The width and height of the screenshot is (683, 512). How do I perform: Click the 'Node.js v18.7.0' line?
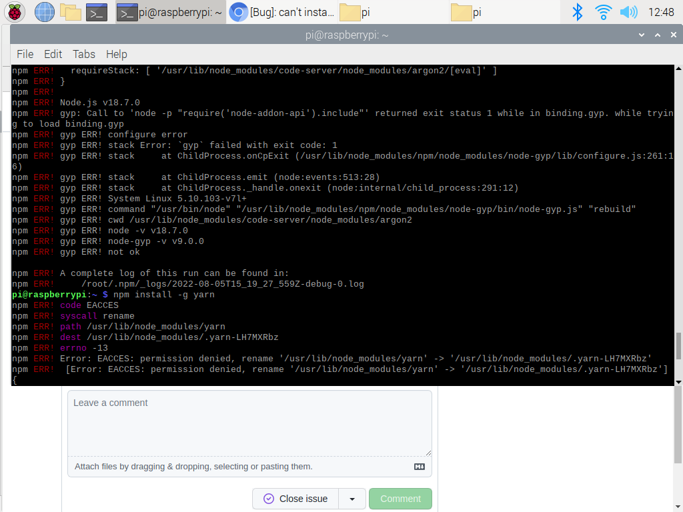100,103
